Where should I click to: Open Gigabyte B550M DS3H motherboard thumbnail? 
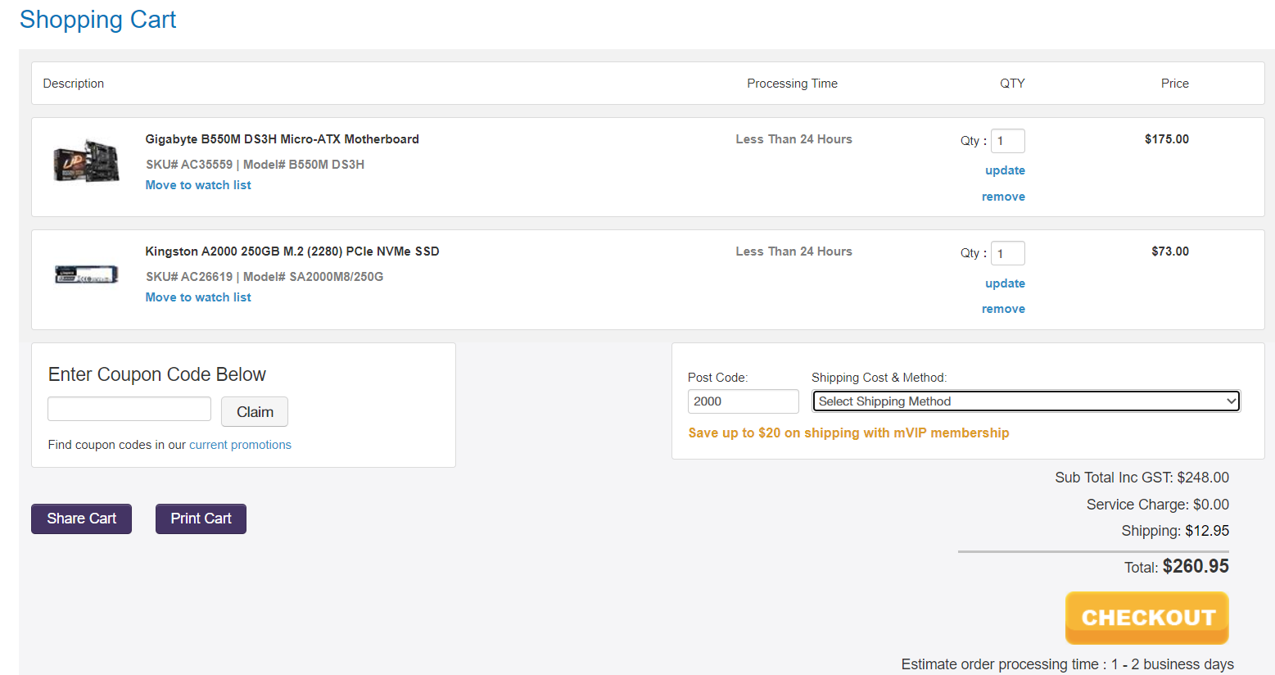click(86, 161)
